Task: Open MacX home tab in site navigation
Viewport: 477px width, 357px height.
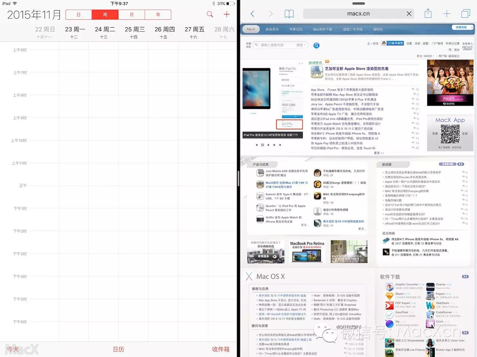Action: [251, 29]
